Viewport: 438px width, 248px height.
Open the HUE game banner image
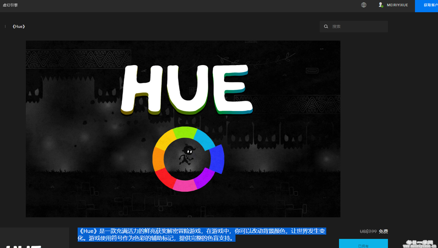[183, 129]
